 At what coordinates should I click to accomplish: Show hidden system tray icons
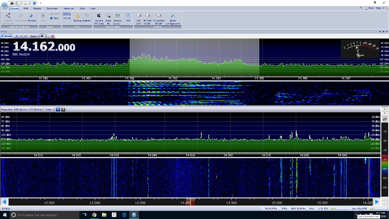click(x=357, y=214)
